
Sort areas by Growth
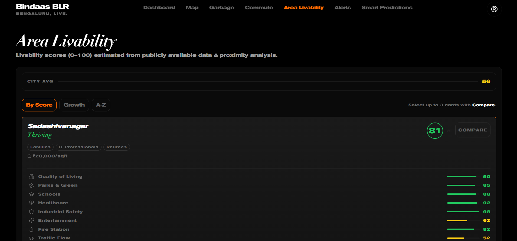[x=74, y=105]
